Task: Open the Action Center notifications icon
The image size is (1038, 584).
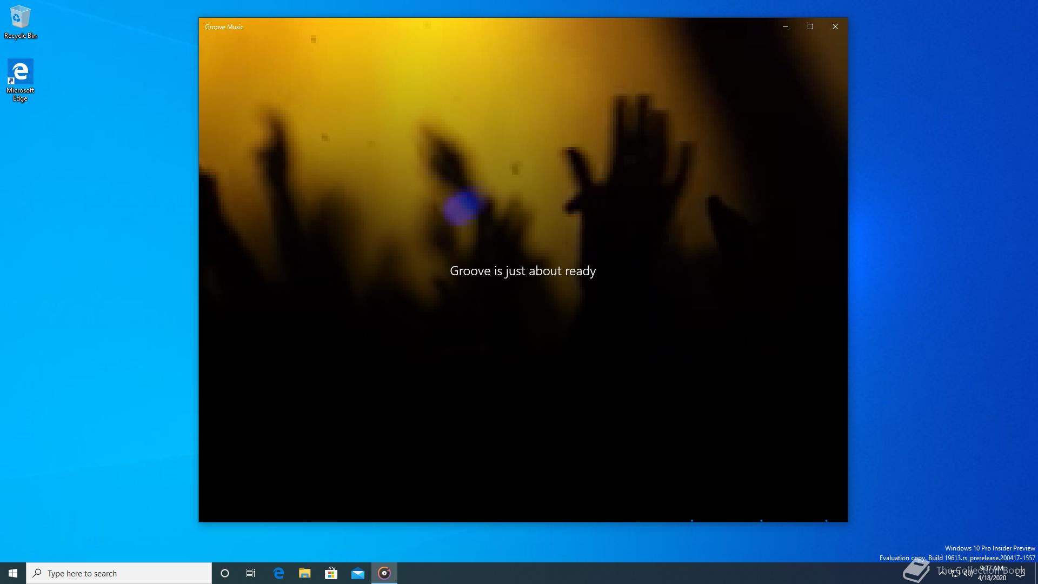Action: point(1020,573)
